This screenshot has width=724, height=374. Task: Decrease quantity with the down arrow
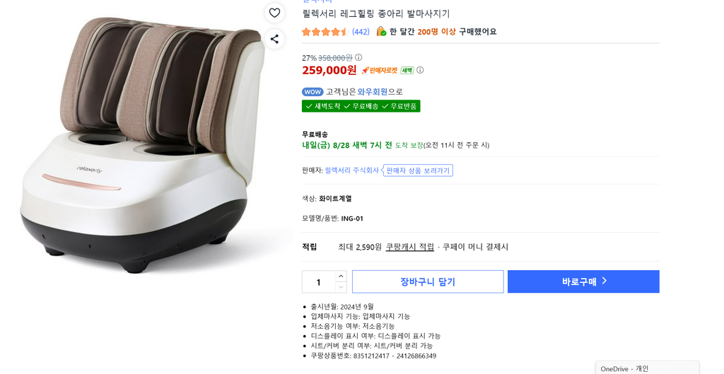pos(341,287)
